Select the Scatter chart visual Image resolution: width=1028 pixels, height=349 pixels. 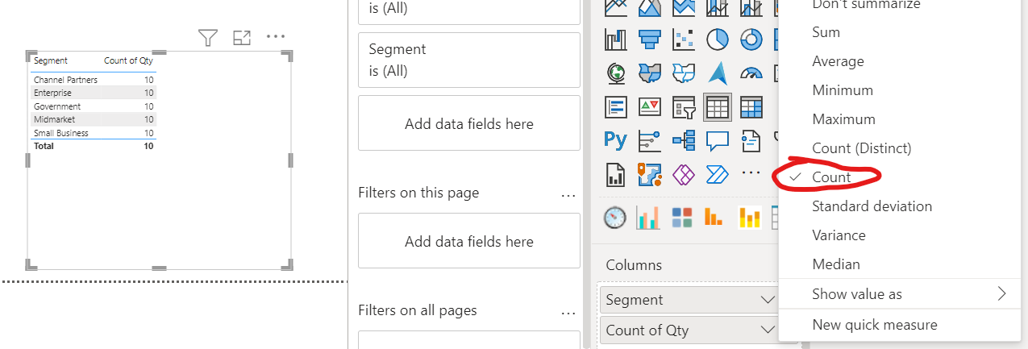click(x=684, y=38)
